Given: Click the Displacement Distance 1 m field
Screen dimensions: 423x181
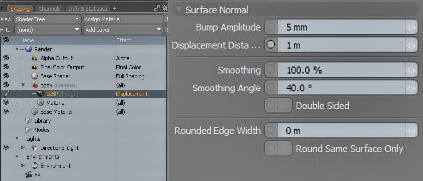Looking at the screenshot, I should (x=341, y=45).
